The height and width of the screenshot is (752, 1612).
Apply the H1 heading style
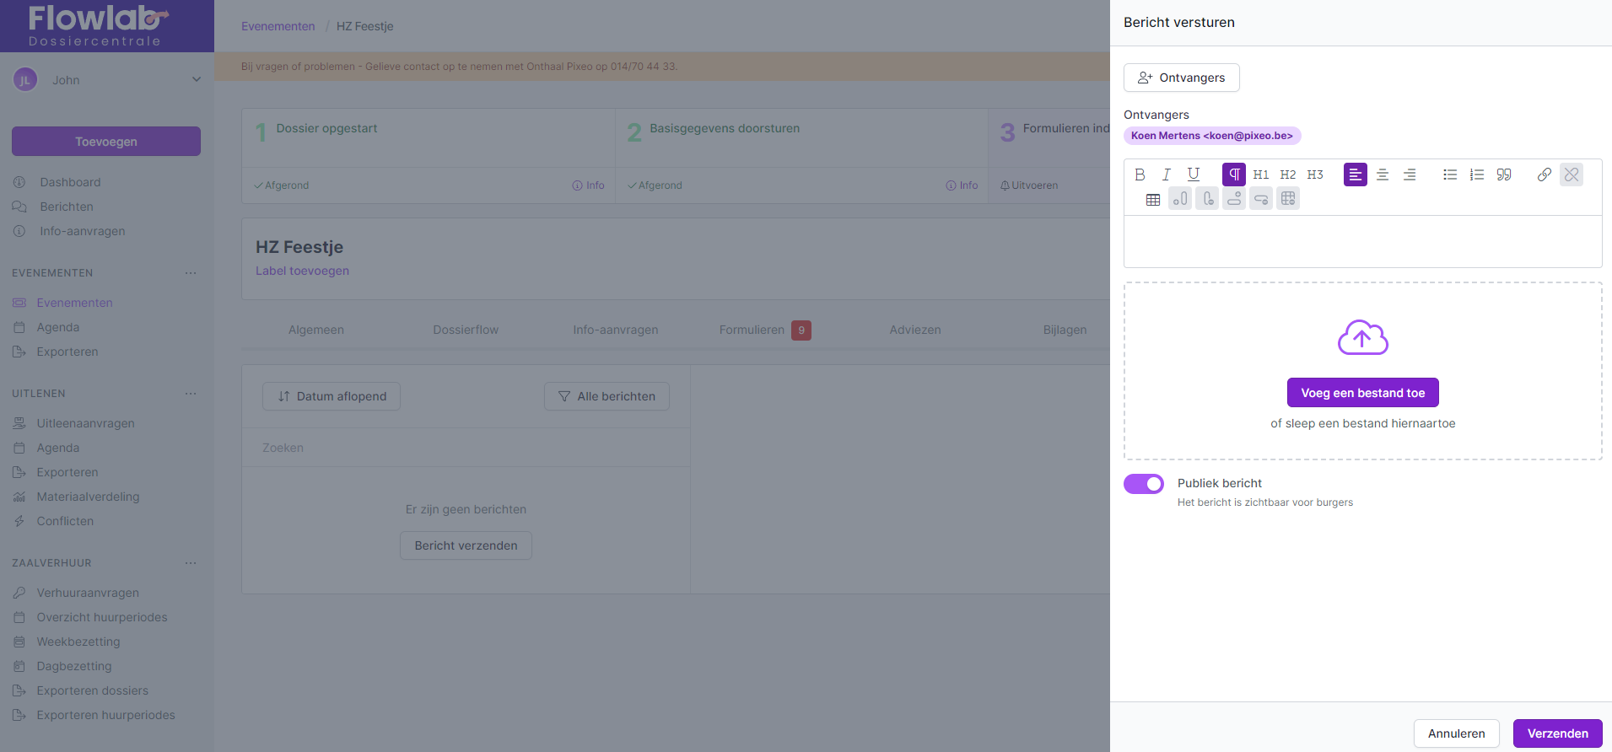pyautogui.click(x=1261, y=175)
